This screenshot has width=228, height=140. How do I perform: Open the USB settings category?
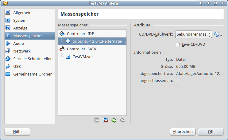(17, 67)
